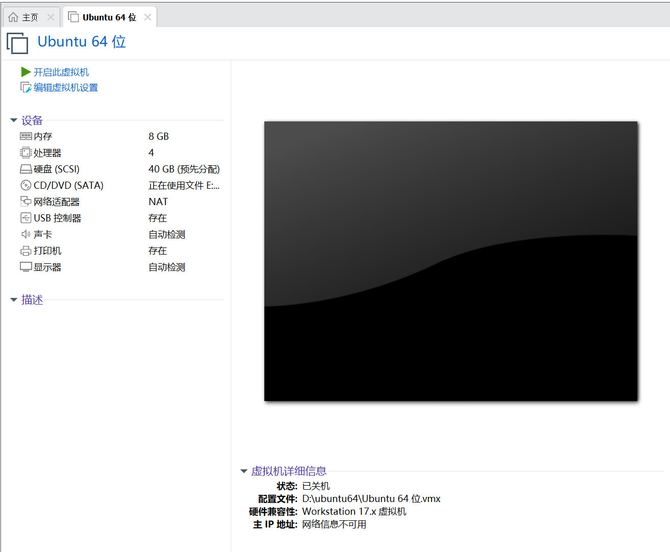Select the memory (内存) device icon
This screenshot has height=552, width=670.
tap(26, 136)
